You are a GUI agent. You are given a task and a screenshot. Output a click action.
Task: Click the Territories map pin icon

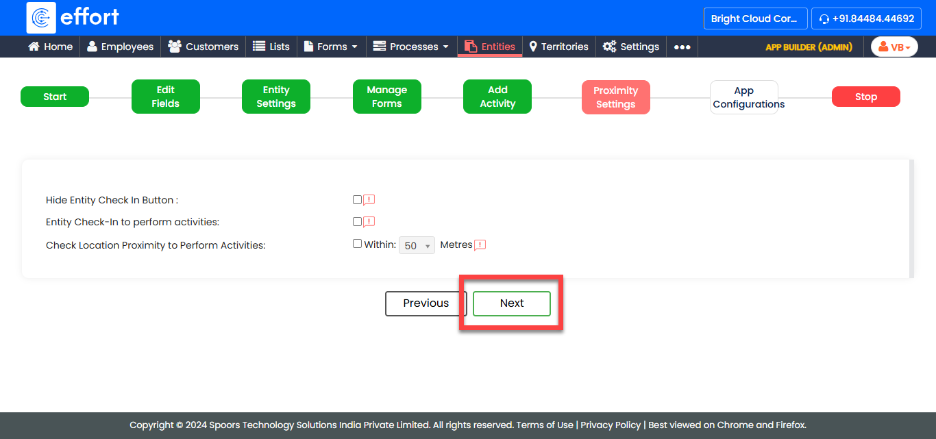tap(533, 47)
